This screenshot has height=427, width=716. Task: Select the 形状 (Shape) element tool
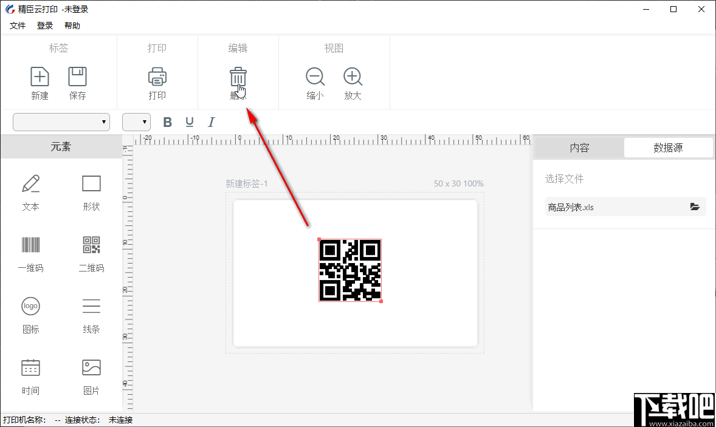[91, 191]
